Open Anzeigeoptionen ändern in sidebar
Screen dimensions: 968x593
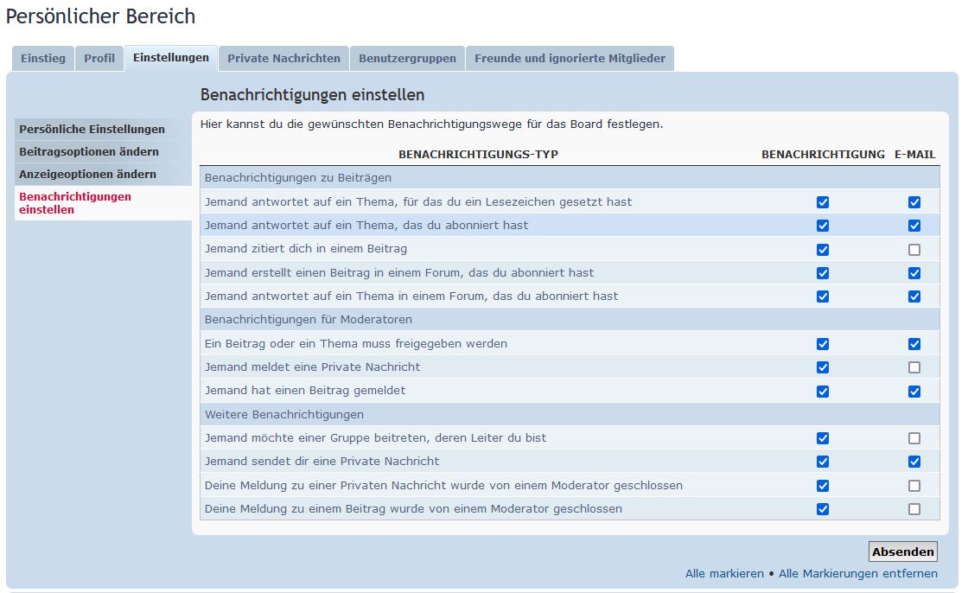87,175
